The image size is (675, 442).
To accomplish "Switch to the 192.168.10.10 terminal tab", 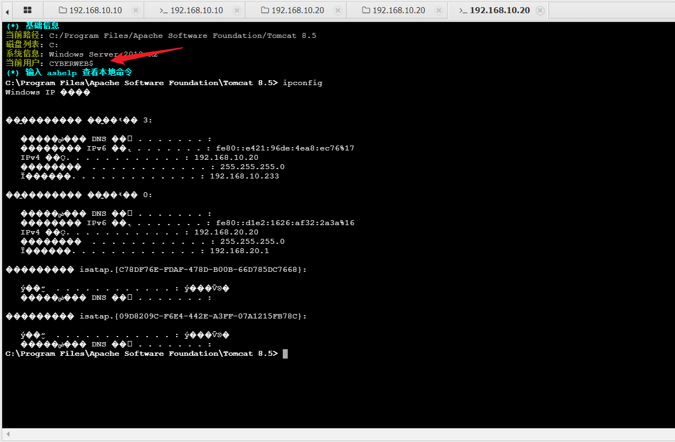I will pos(196,10).
